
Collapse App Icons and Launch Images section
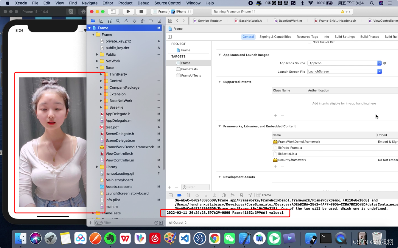point(220,55)
